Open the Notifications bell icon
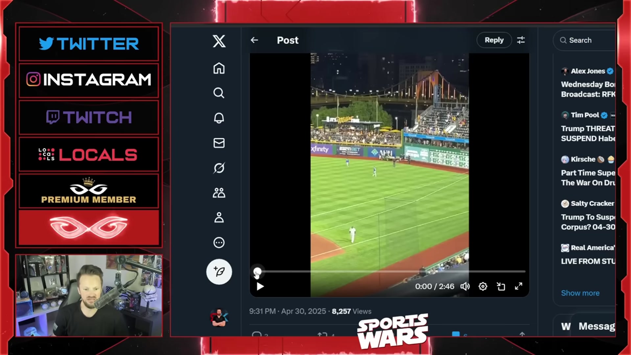Viewport: 631px width, 355px height. coord(219,118)
